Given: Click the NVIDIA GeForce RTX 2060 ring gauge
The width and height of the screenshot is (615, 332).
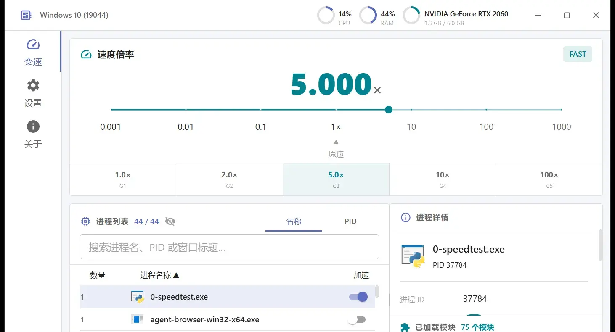Looking at the screenshot, I should click(x=411, y=16).
